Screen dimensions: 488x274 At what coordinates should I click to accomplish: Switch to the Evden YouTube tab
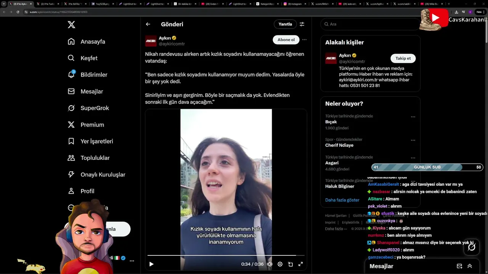212,4
